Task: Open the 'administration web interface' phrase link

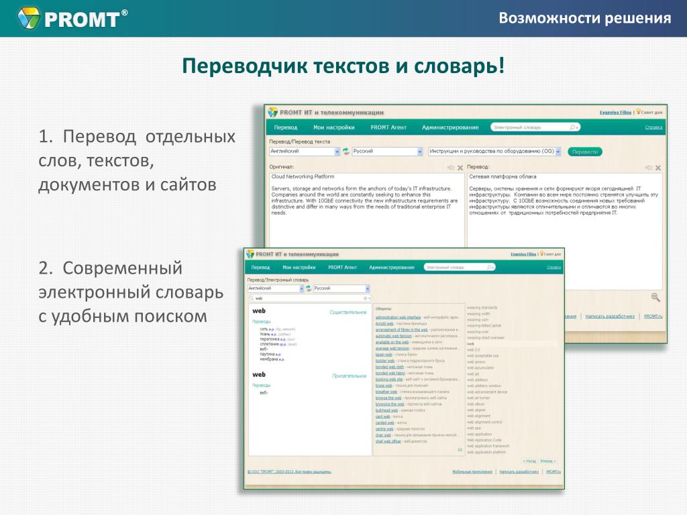Action: tap(398, 317)
